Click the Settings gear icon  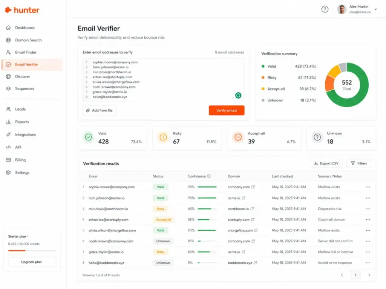8,172
